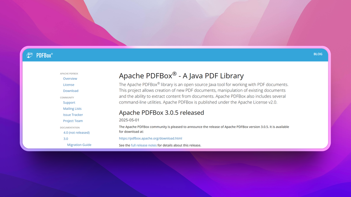
Task: Click the DOCUMENTATION section label
Action: tap(69, 128)
